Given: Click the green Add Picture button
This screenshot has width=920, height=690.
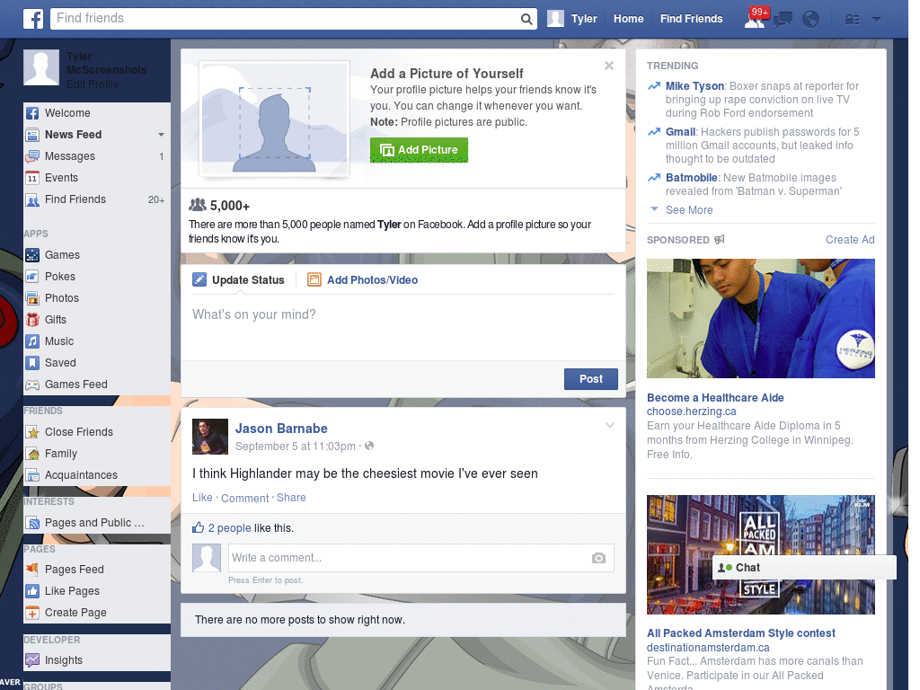Looking at the screenshot, I should [x=419, y=150].
